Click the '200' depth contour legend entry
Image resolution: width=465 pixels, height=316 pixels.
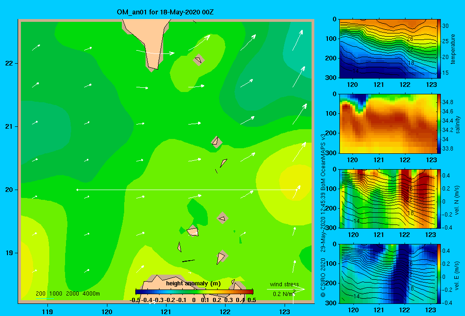(x=40, y=294)
